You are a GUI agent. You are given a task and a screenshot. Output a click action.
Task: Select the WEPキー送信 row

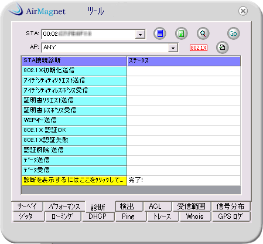[74, 121]
